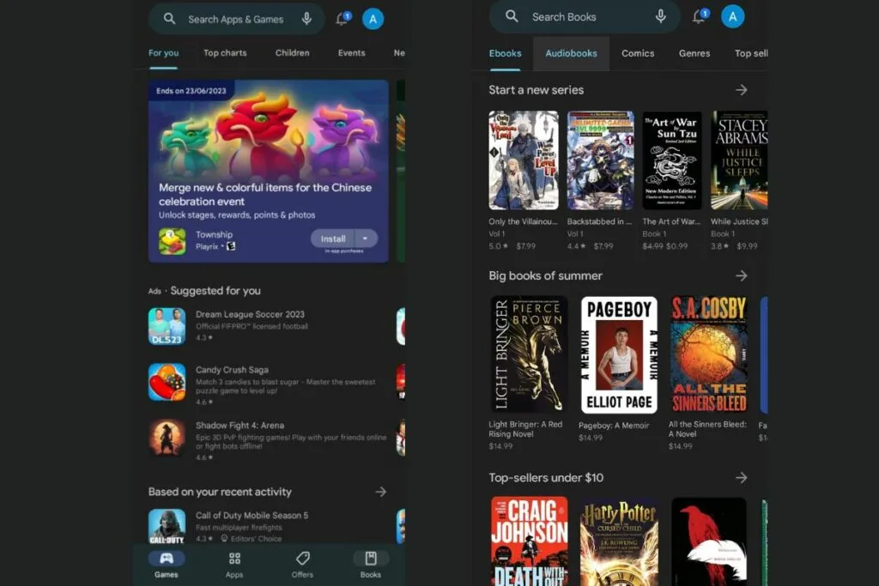Switch to the Ebooks tab
The height and width of the screenshot is (586, 879).
point(505,53)
